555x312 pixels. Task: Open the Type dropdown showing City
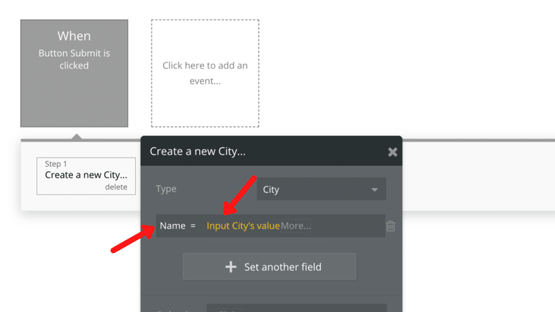click(x=321, y=189)
